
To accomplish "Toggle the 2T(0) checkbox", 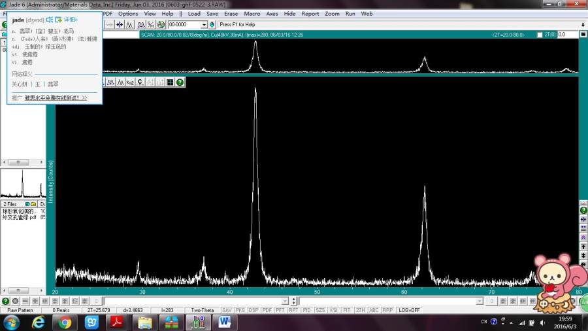I will (540, 35).
